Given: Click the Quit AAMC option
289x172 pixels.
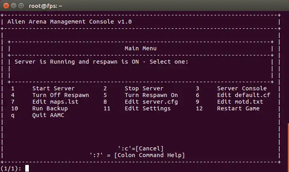Looking at the screenshot, I should pos(48,115).
